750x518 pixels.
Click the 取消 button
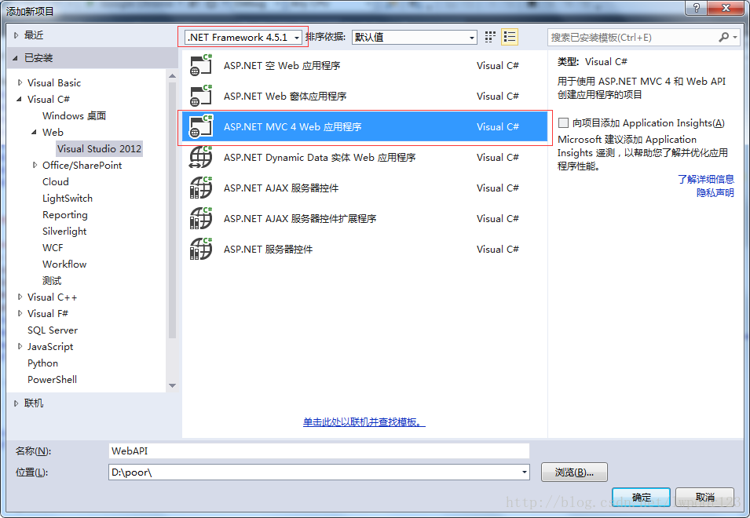tap(705, 498)
